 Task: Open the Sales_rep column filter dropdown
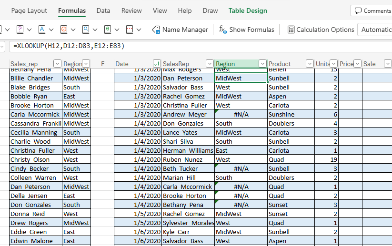(x=57, y=64)
